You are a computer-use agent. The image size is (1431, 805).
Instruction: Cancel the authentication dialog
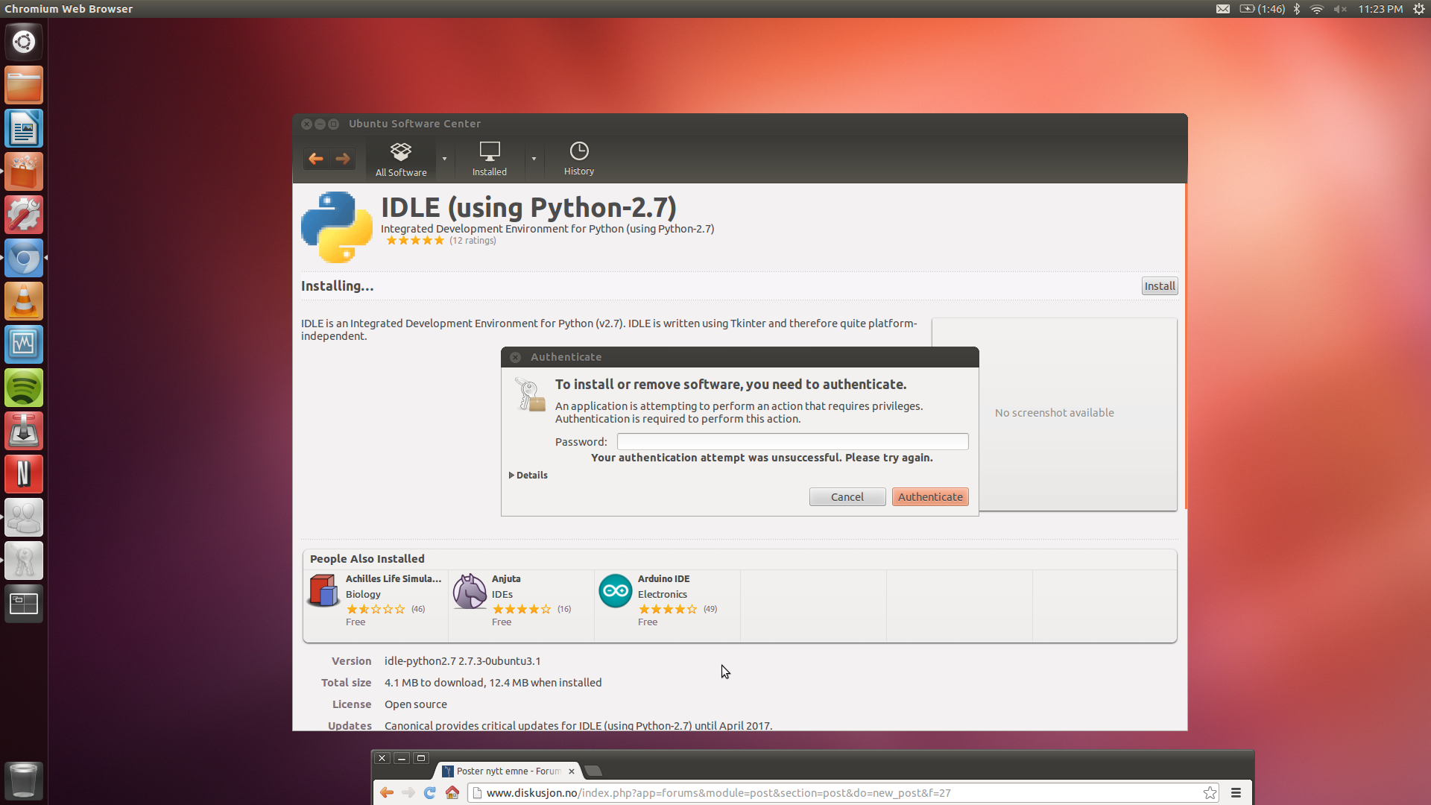pos(847,497)
